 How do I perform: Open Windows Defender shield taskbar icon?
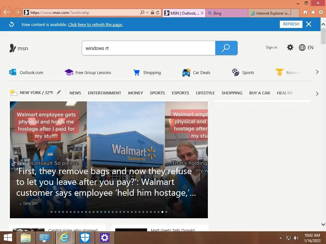85,238
